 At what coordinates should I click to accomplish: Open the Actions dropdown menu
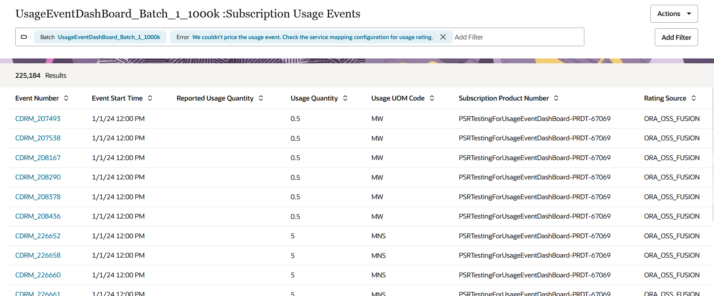[x=674, y=14]
